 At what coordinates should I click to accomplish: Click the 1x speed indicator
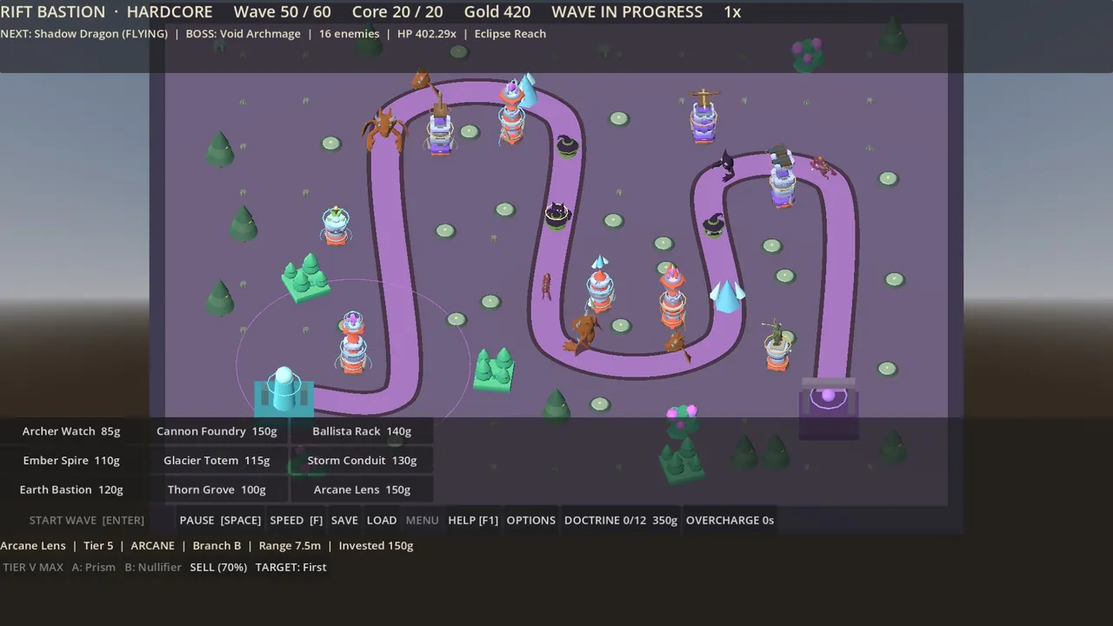click(732, 12)
